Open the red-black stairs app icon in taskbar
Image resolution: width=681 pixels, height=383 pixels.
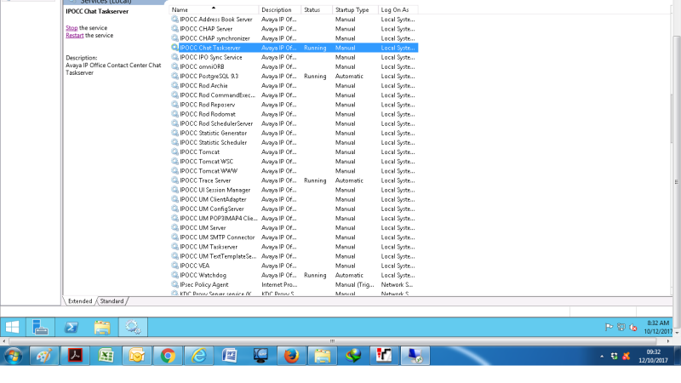coord(384,356)
